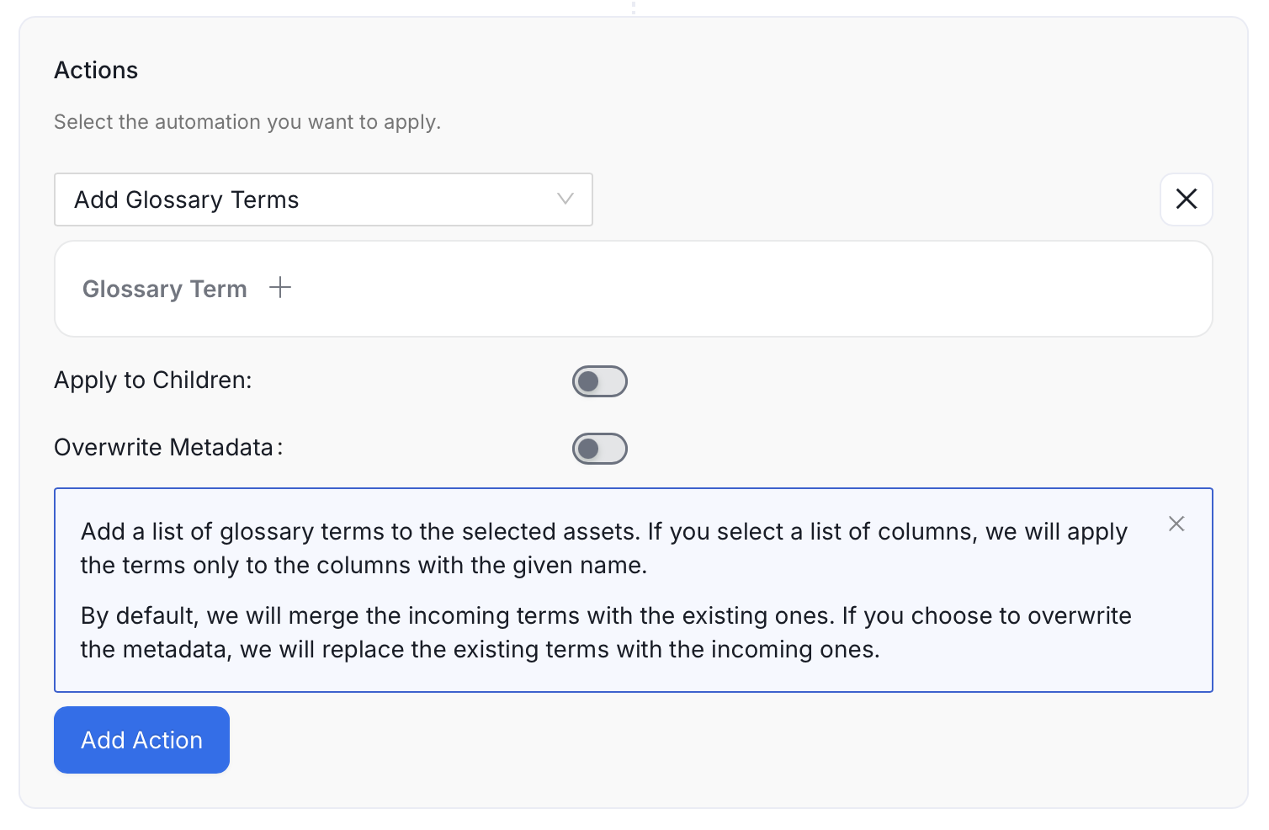This screenshot has width=1269, height=830.
Task: Click the info paragraph about merging terms
Action: pos(606,632)
